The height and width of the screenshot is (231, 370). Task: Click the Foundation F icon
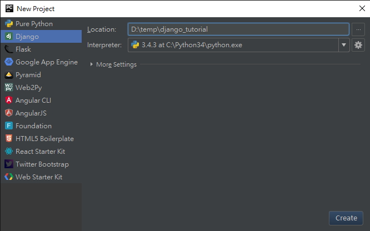9,125
